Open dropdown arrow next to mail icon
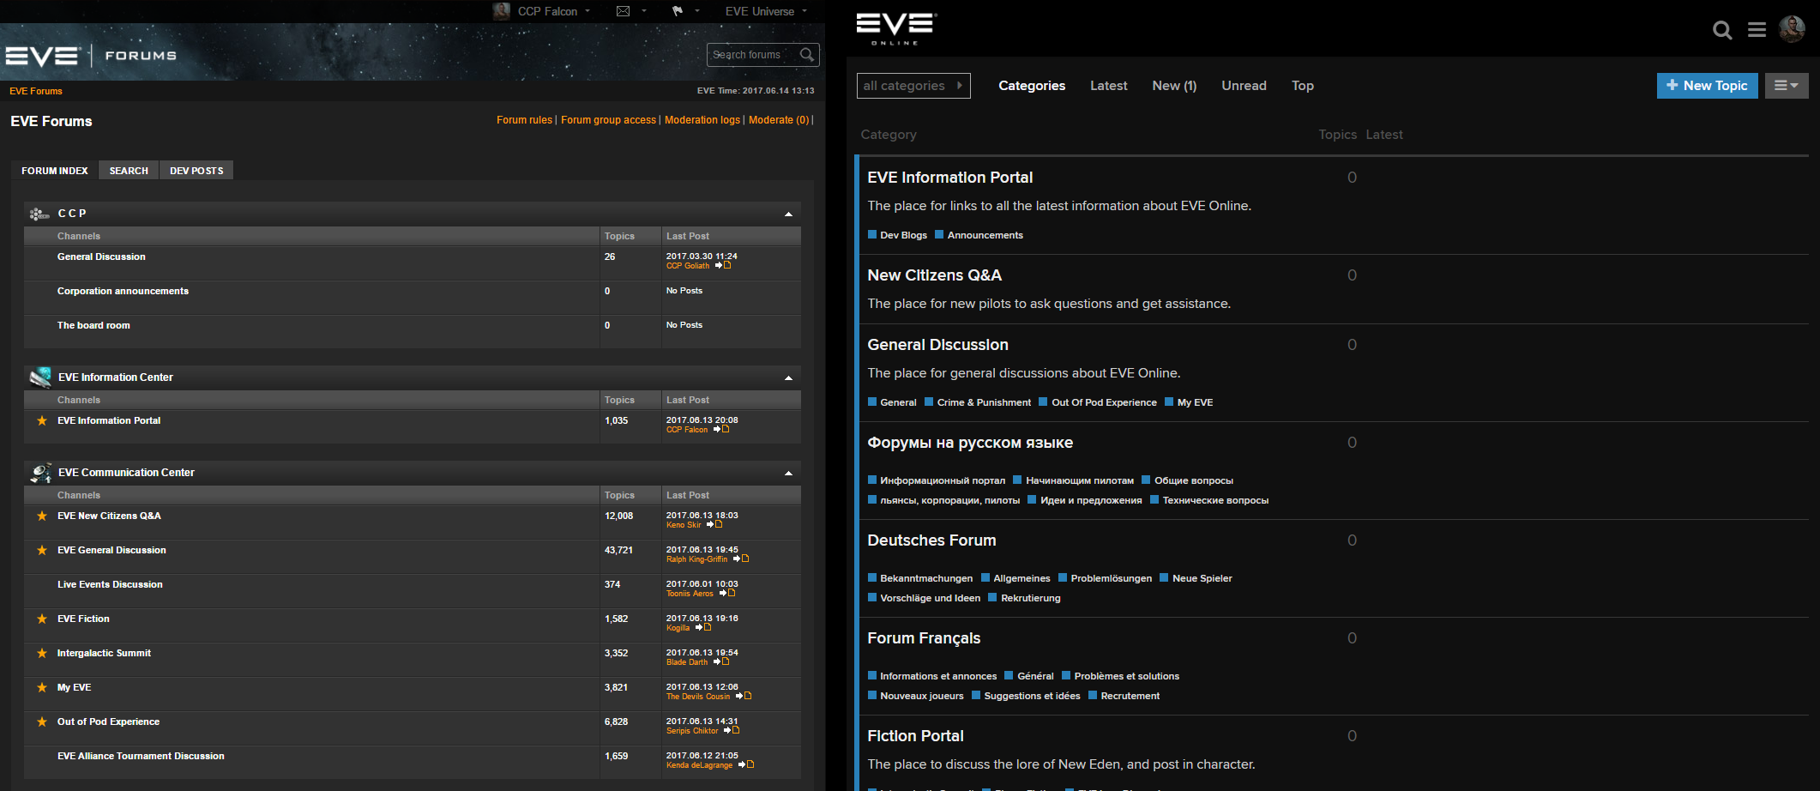The image size is (1820, 791). [x=644, y=11]
